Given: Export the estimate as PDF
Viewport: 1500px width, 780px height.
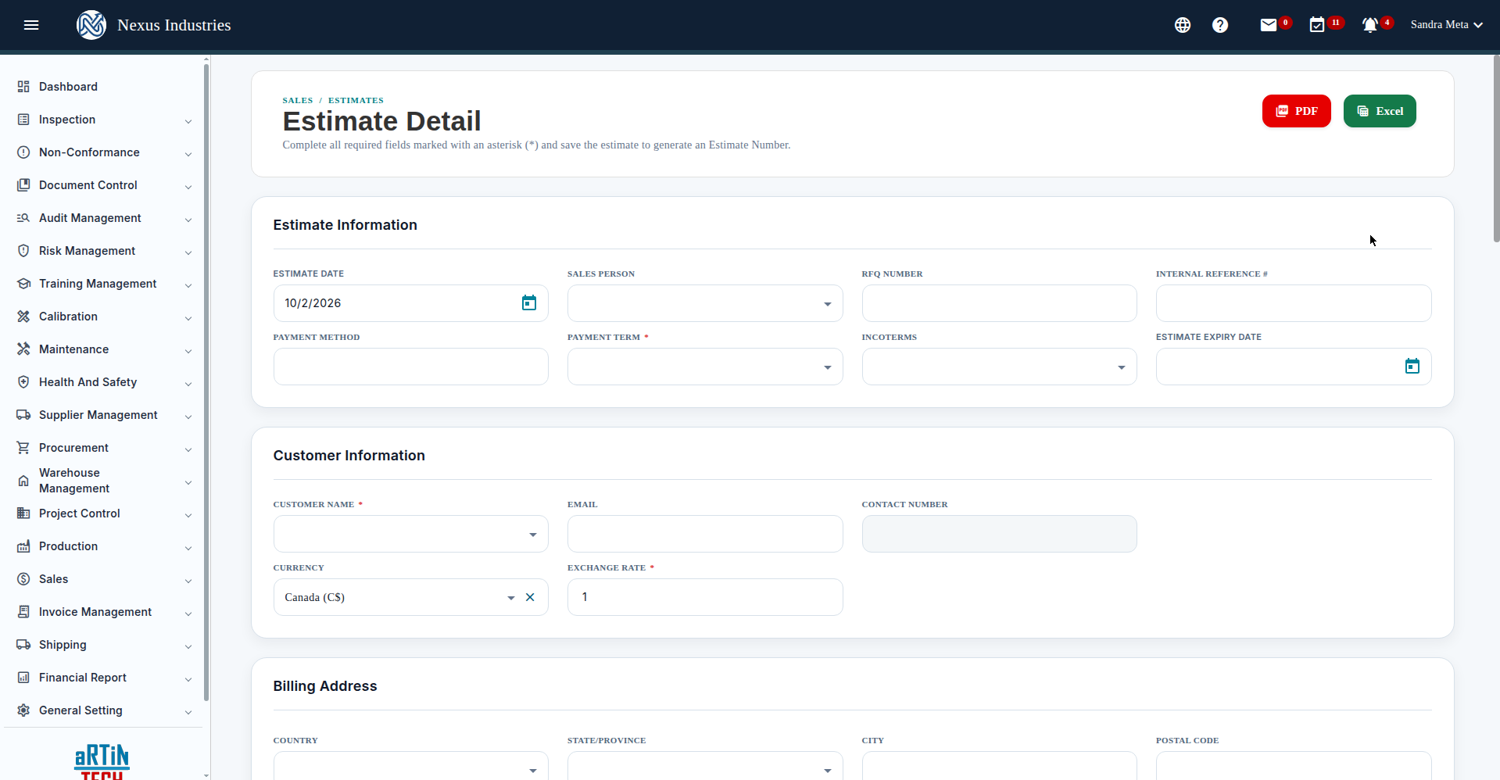Looking at the screenshot, I should 1296,111.
